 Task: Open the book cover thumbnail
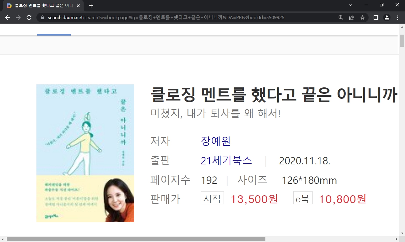[x=85, y=153]
